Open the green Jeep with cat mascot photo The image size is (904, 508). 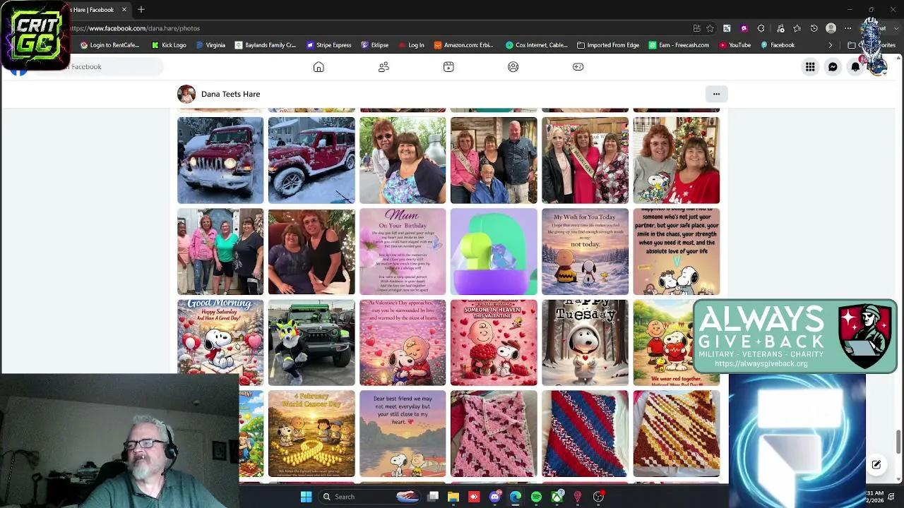tap(311, 342)
